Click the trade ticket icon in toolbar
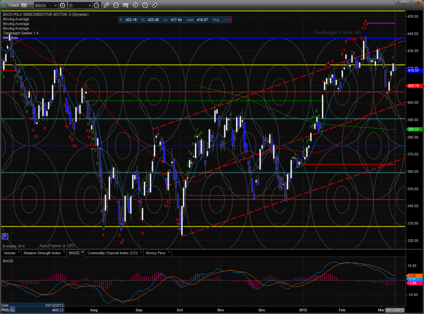The height and width of the screenshot is (314, 424). [x=155, y=5]
